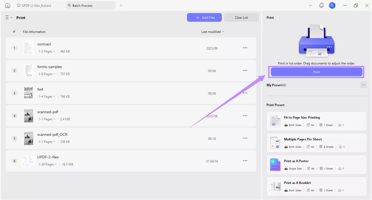Screen dimensions: 372x200
Task: Click the Add Files button
Action: (x=204, y=17)
